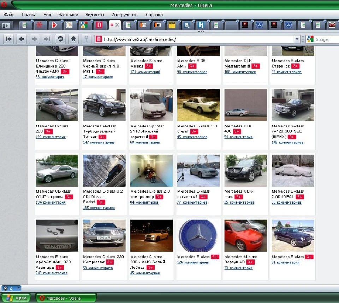The width and height of the screenshot is (339, 303).
Task: Open the Google search engine selector
Action: point(310,39)
